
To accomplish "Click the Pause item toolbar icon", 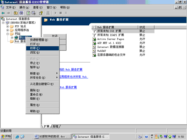I will (x=66, y=13).
